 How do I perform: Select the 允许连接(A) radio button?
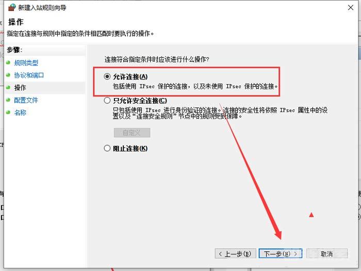tap(107, 76)
